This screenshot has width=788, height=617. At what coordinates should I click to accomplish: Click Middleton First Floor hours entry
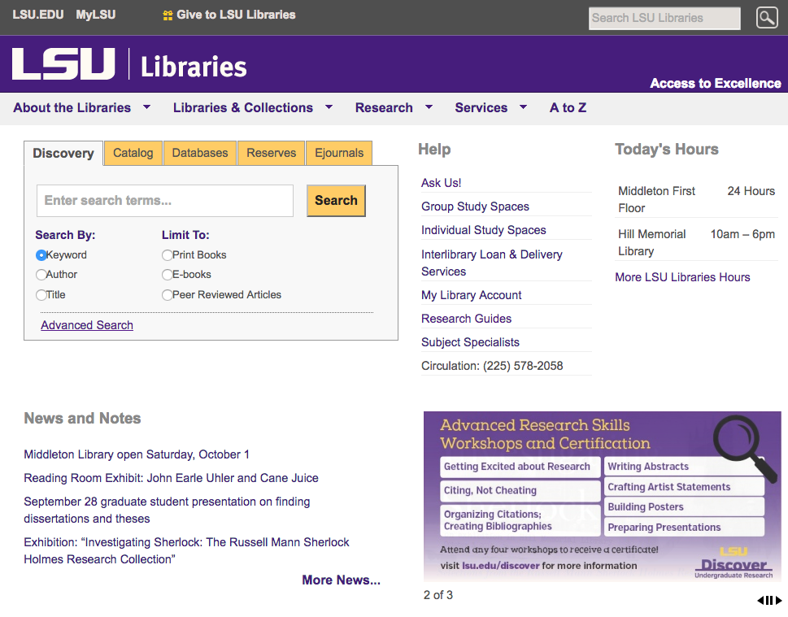pos(696,199)
